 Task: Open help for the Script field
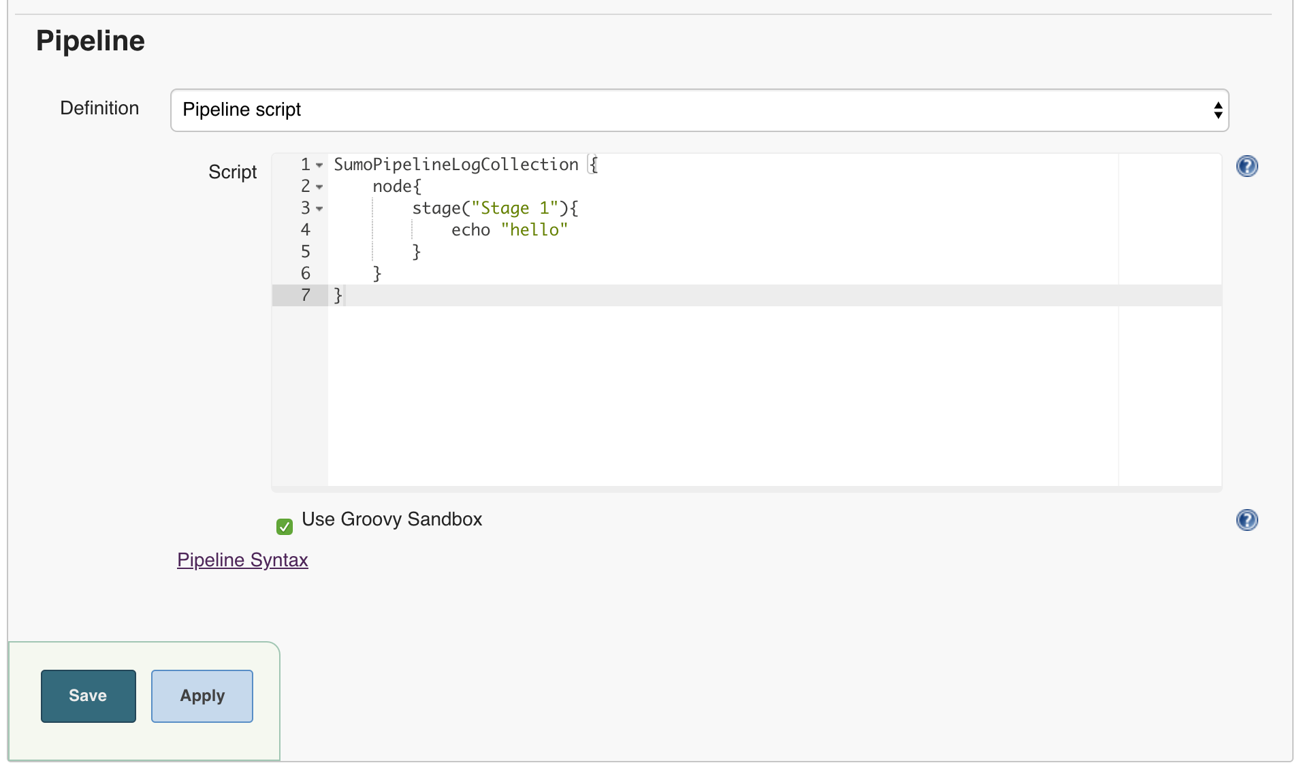[1247, 166]
